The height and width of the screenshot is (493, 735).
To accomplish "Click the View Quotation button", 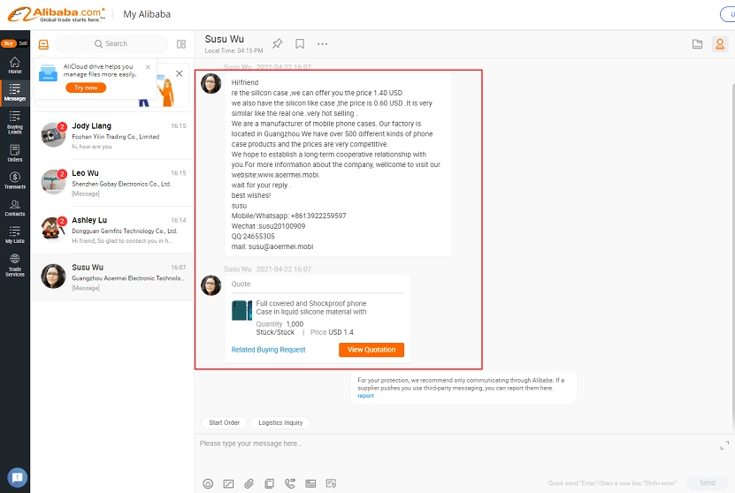I will [371, 350].
